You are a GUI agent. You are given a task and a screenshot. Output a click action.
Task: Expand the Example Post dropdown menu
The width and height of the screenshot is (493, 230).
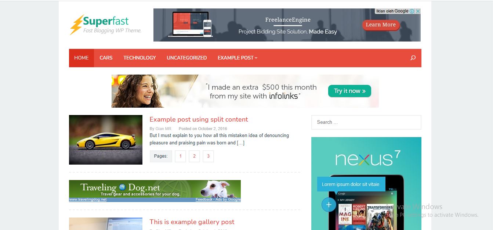click(x=238, y=58)
